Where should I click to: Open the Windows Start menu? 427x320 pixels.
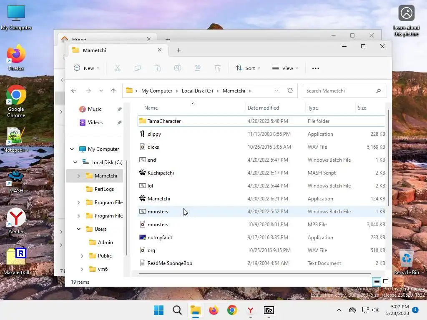(x=159, y=310)
